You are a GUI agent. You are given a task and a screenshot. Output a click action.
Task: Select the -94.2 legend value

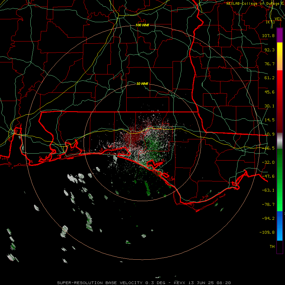pyautogui.click(x=268, y=218)
